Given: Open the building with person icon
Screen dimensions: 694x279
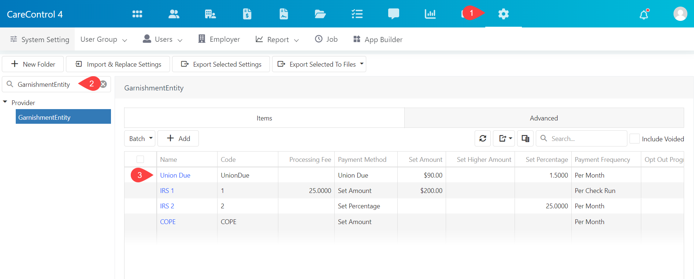Looking at the screenshot, I should [x=210, y=14].
